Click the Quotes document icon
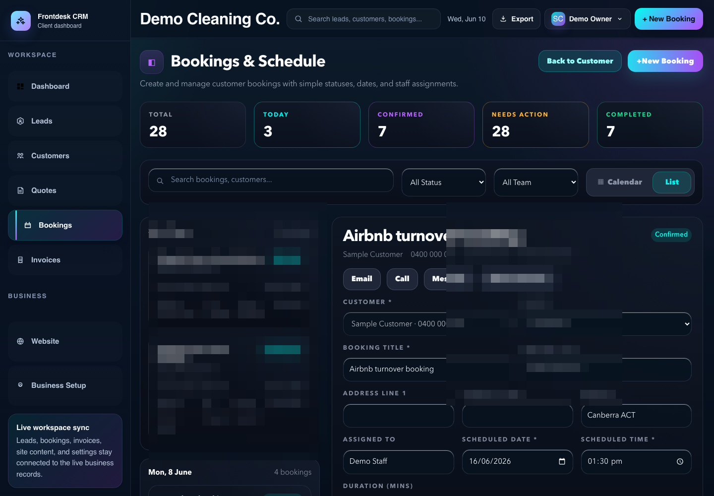714x496 pixels. click(x=20, y=190)
